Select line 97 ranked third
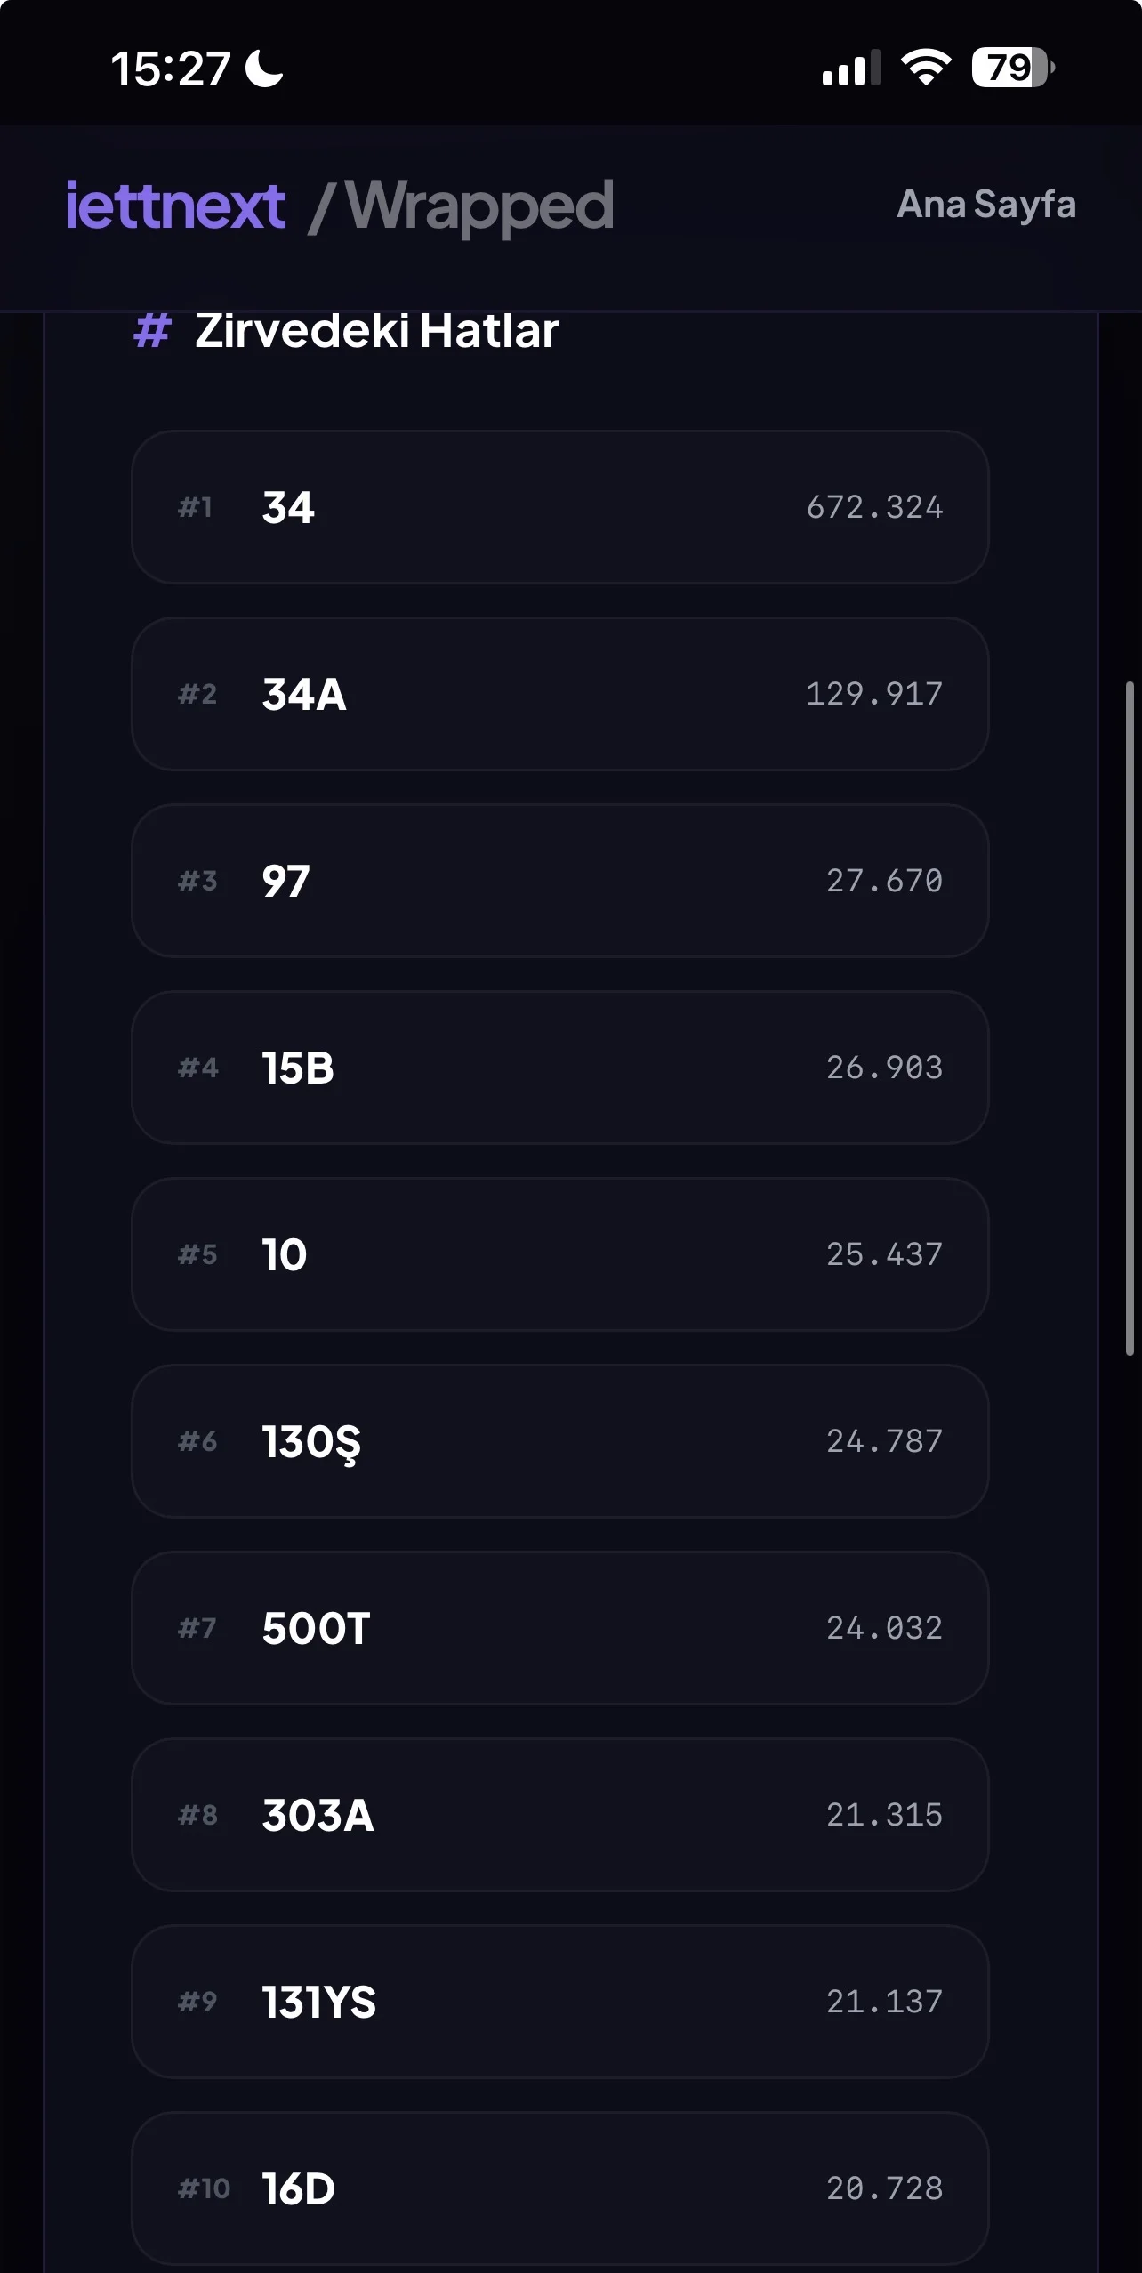Viewport: 1142px width, 2273px height. 559,881
